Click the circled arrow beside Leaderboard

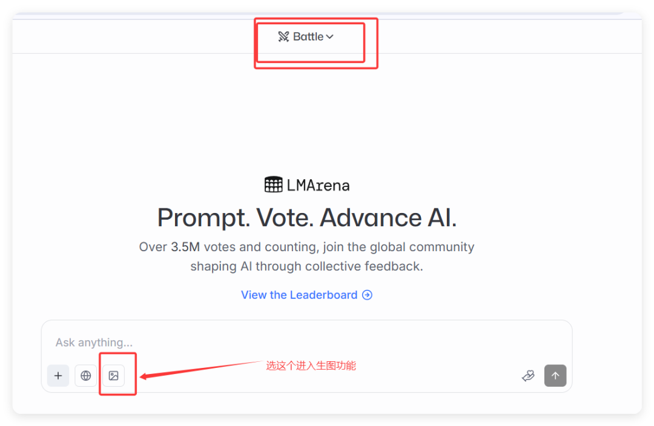coord(367,295)
